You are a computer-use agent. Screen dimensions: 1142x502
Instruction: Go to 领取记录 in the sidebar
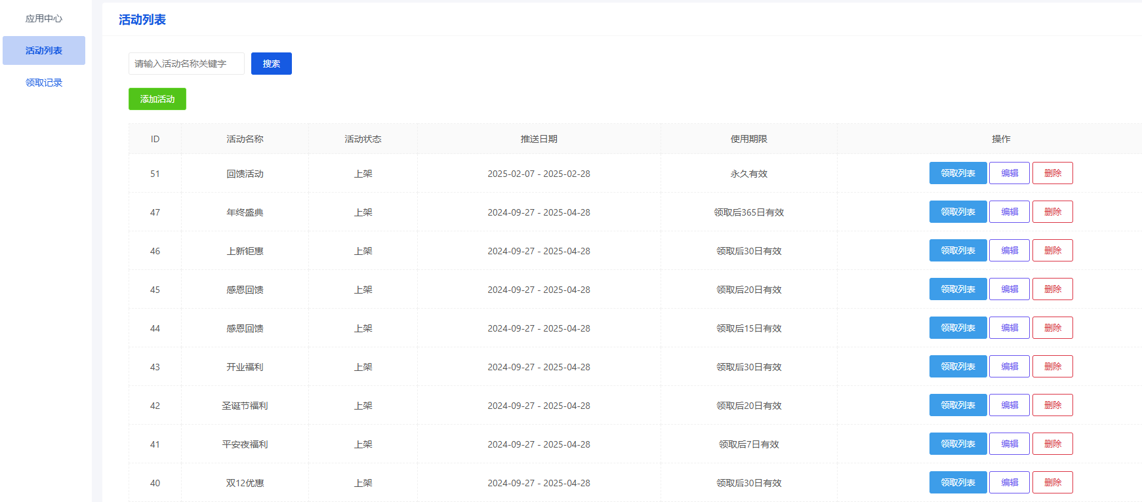pos(43,83)
